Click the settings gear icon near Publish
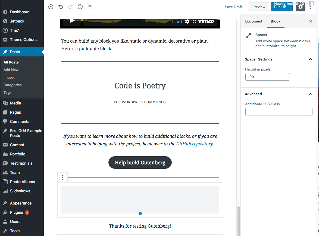Screen dimensions: 319x236 [301, 7]
